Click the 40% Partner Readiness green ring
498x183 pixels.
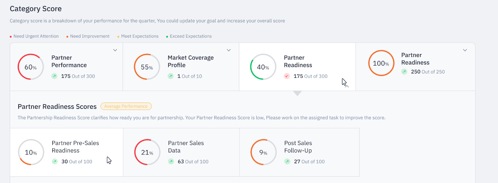[263, 67]
